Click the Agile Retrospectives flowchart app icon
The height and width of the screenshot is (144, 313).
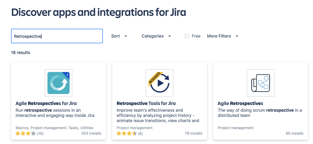click(x=261, y=83)
